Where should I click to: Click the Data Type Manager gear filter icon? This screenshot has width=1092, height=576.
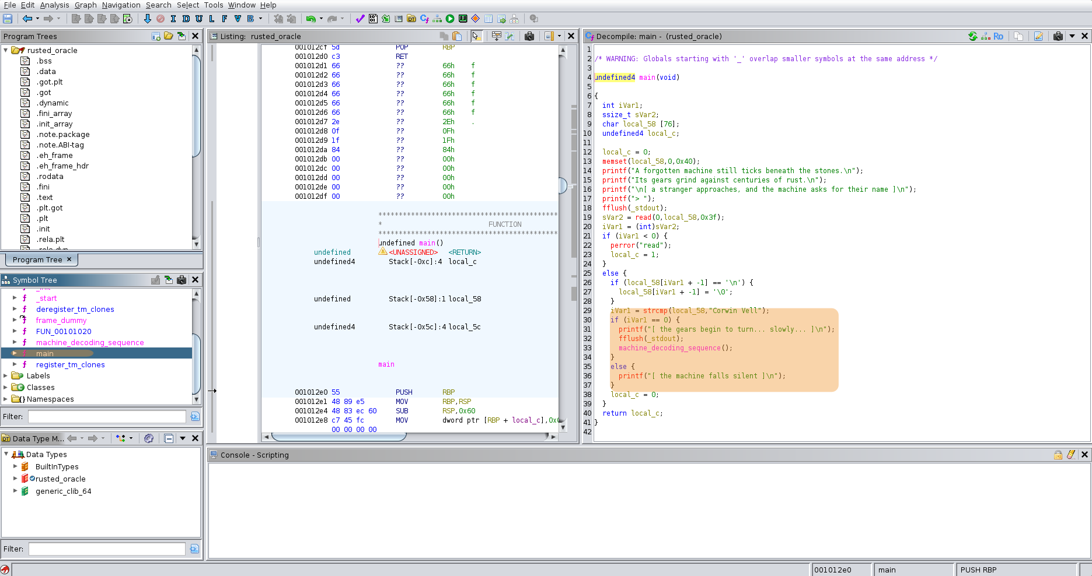[x=149, y=438]
